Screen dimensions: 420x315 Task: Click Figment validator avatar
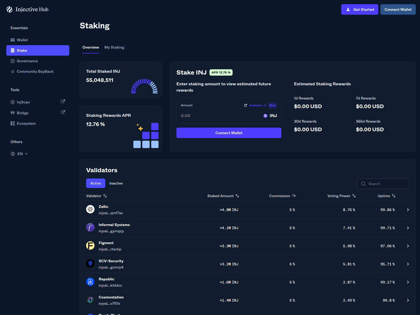click(90, 245)
